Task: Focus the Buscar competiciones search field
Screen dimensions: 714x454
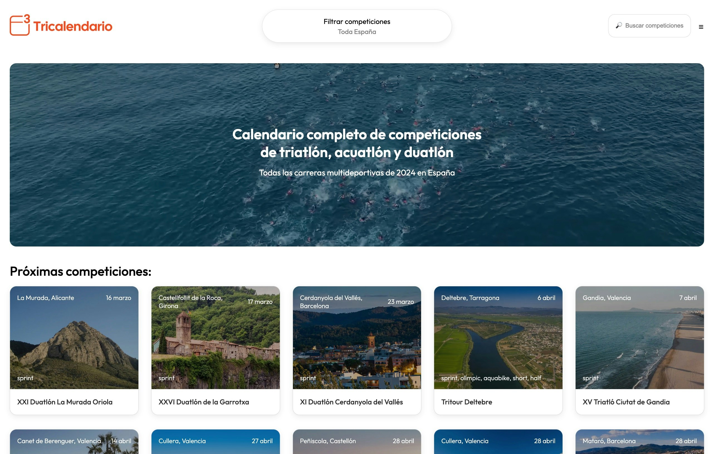Action: click(649, 26)
